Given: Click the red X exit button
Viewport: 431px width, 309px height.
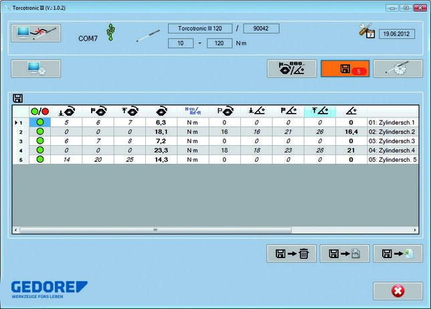Looking at the screenshot, I should click(397, 290).
